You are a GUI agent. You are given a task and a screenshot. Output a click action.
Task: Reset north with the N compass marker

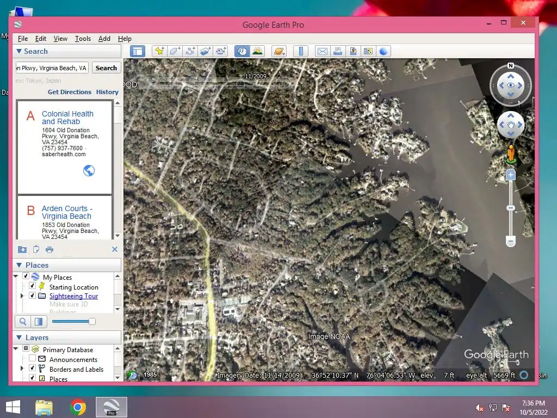click(510, 65)
